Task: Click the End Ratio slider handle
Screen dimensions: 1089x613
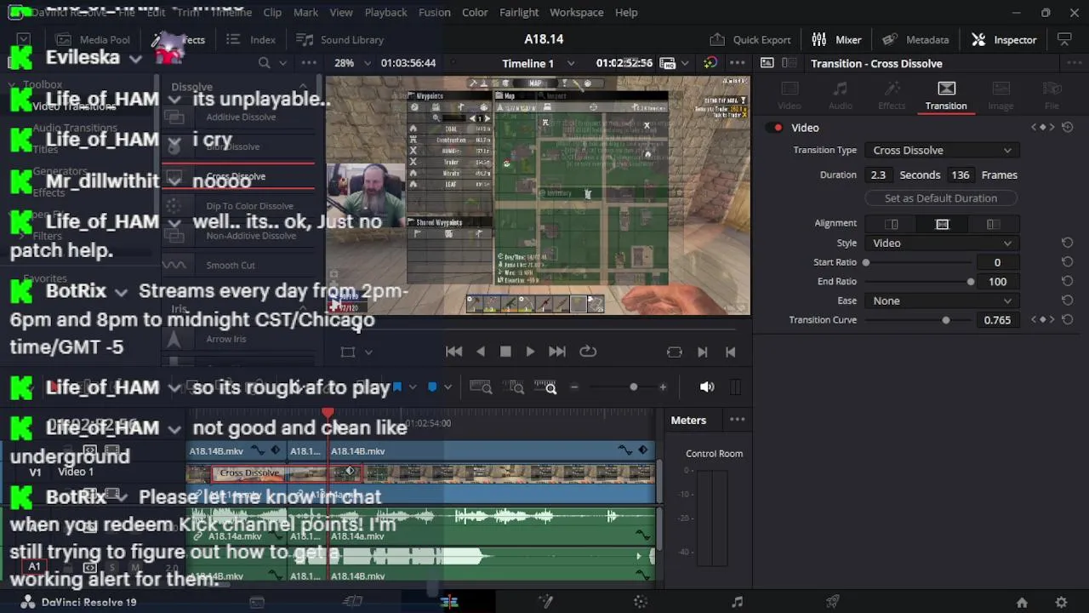Action: (x=971, y=281)
